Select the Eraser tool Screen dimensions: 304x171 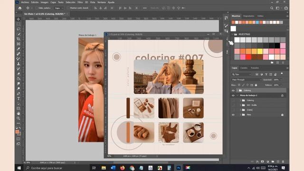(x=19, y=74)
